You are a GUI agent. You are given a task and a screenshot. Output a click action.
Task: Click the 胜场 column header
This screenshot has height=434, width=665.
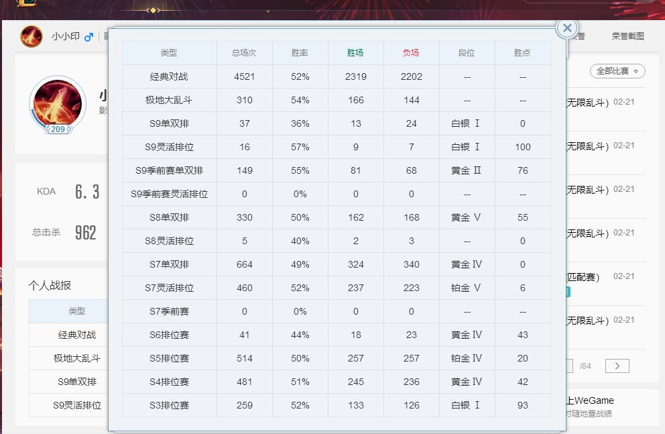tap(355, 53)
